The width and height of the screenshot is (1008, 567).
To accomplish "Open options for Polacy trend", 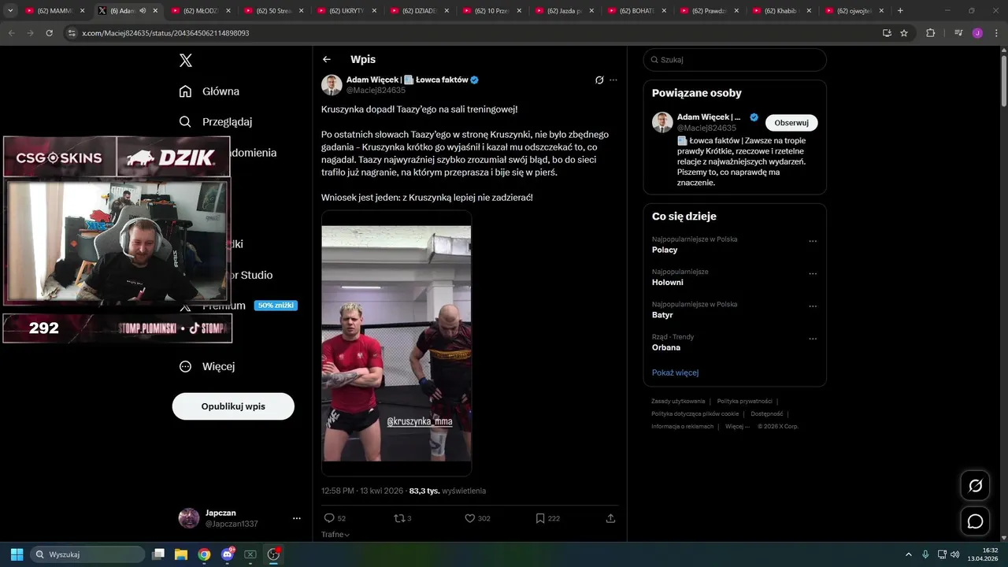I will 813,242.
